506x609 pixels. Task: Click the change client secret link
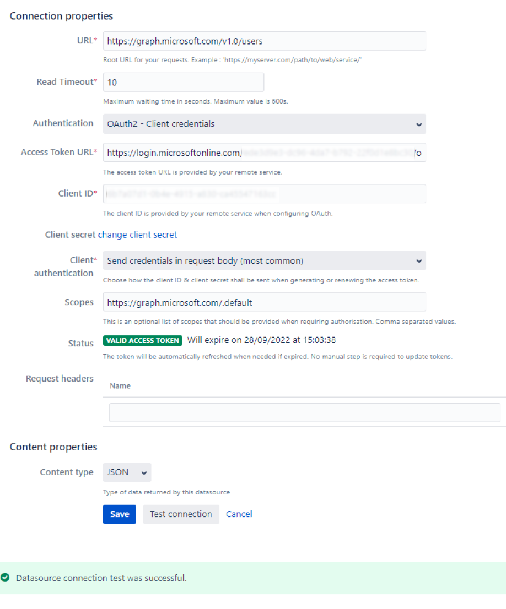137,235
